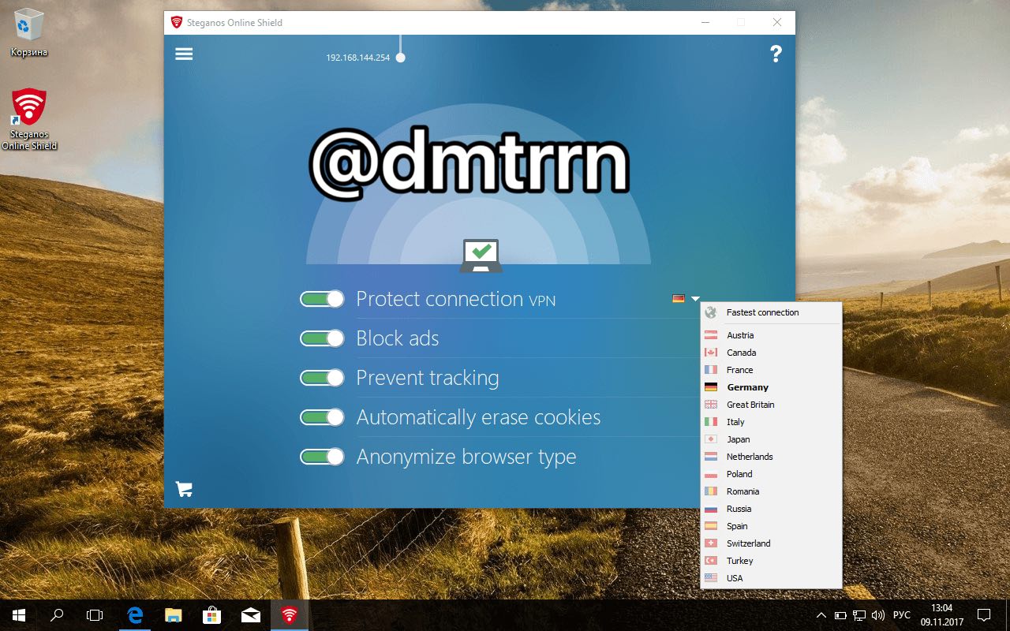Open the Action Center notifications icon

tap(984, 615)
